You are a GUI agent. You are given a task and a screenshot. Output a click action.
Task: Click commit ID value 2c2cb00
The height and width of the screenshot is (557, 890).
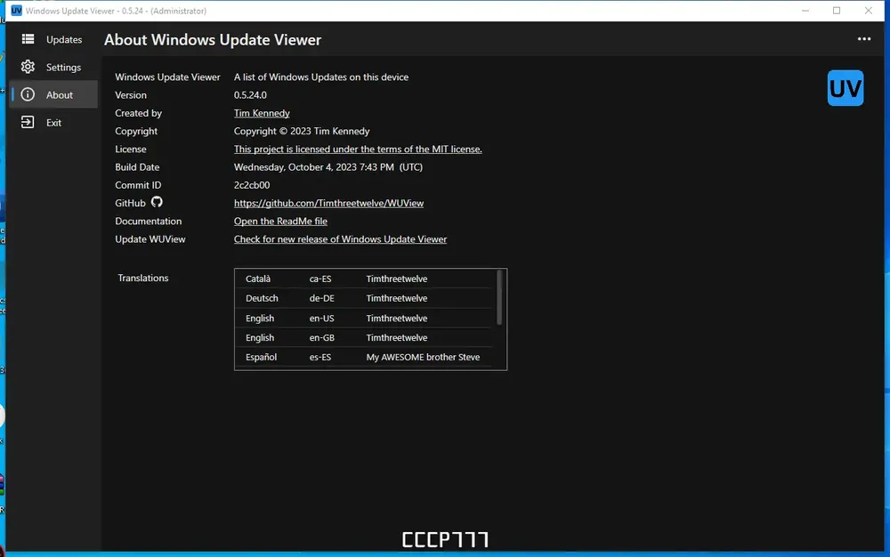[252, 185]
